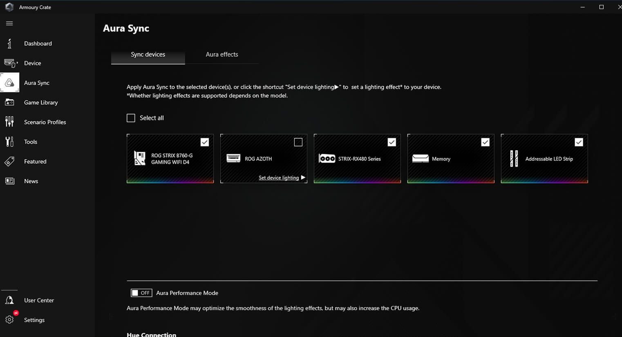Uncheck the Addressable LED Strip checkbox
The image size is (622, 337).
[579, 142]
